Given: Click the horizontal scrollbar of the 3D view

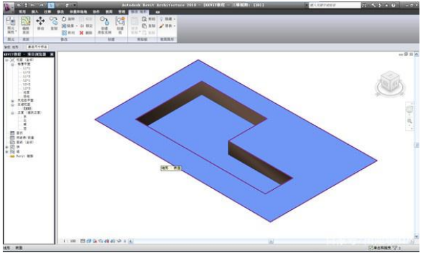Looking at the screenshot, I should pos(271,241).
